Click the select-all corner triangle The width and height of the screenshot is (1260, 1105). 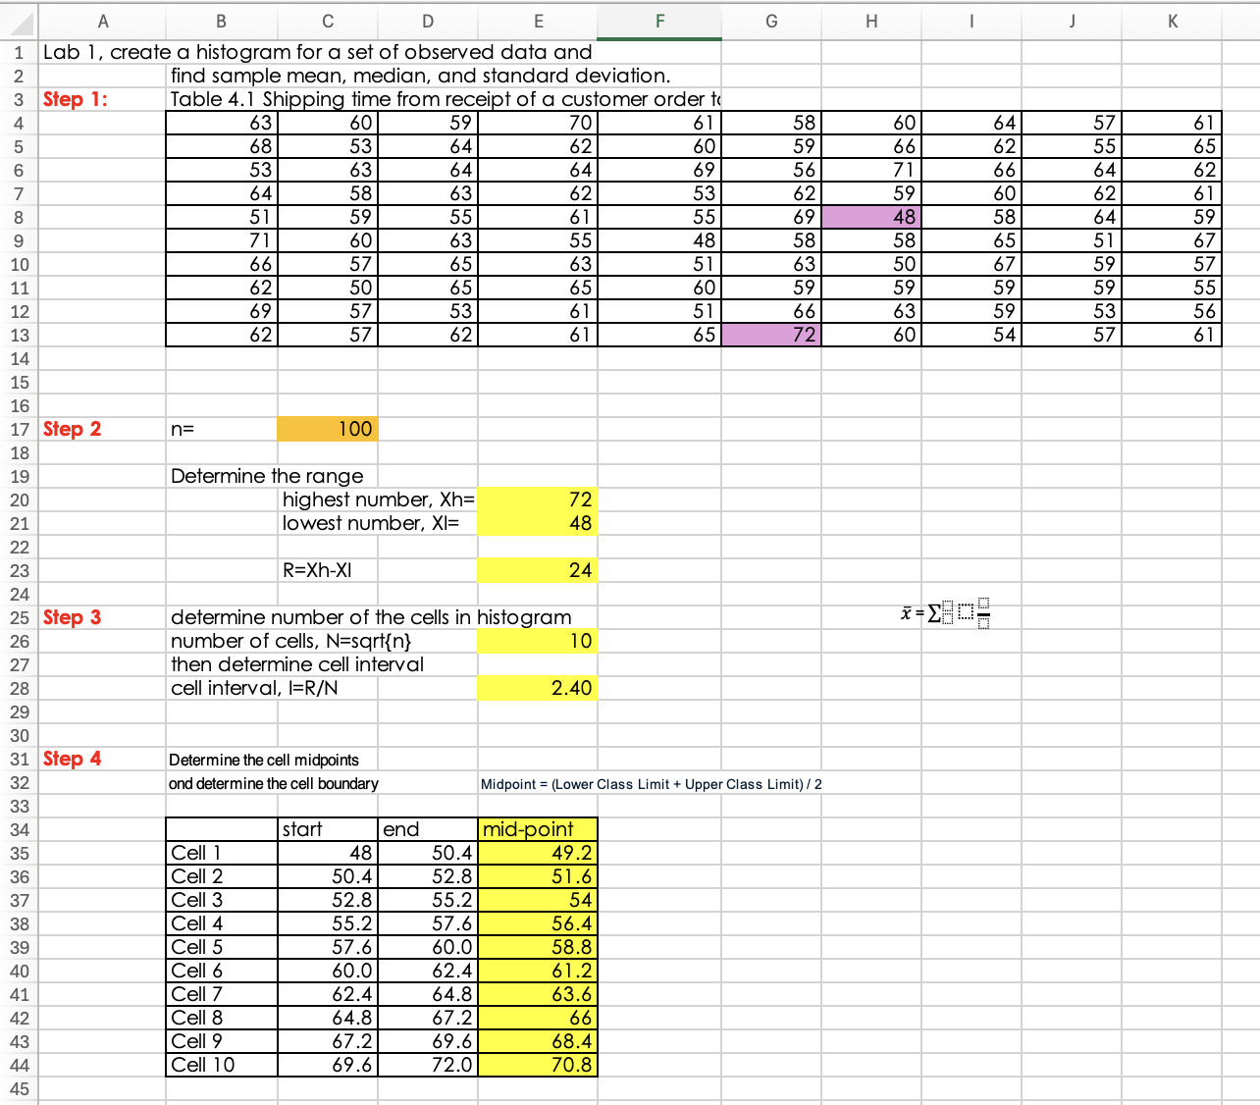(x=19, y=21)
